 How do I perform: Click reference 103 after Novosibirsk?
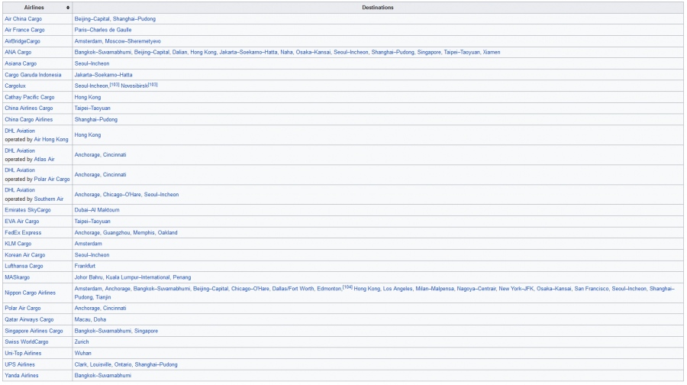point(153,84)
